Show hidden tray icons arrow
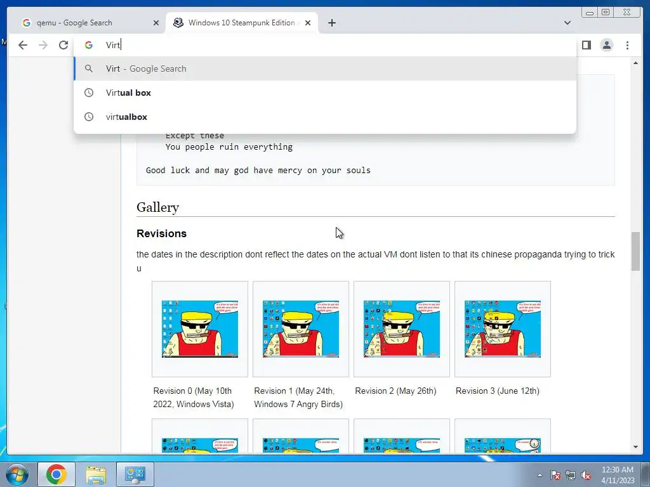The height and width of the screenshot is (487, 650). click(x=540, y=475)
